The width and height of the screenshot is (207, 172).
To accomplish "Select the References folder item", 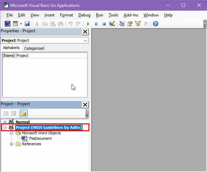I will pyautogui.click(x=32, y=144).
